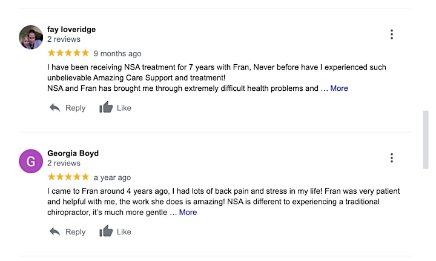Viewport: 436px width, 261px height.
Task: Click Reply text under Georgia Boyd's review
Action: [75, 232]
